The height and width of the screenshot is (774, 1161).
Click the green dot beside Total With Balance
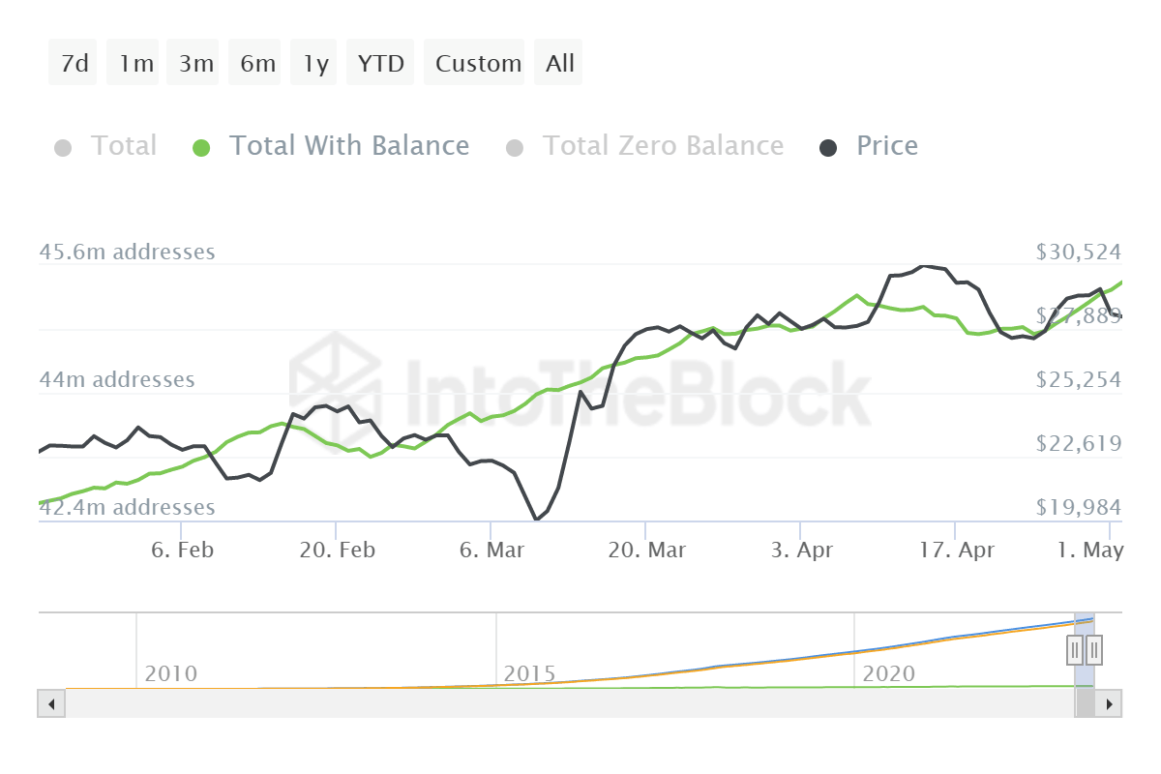coord(201,146)
